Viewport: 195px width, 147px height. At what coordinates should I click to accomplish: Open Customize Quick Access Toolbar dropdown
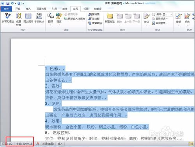point(23,4)
